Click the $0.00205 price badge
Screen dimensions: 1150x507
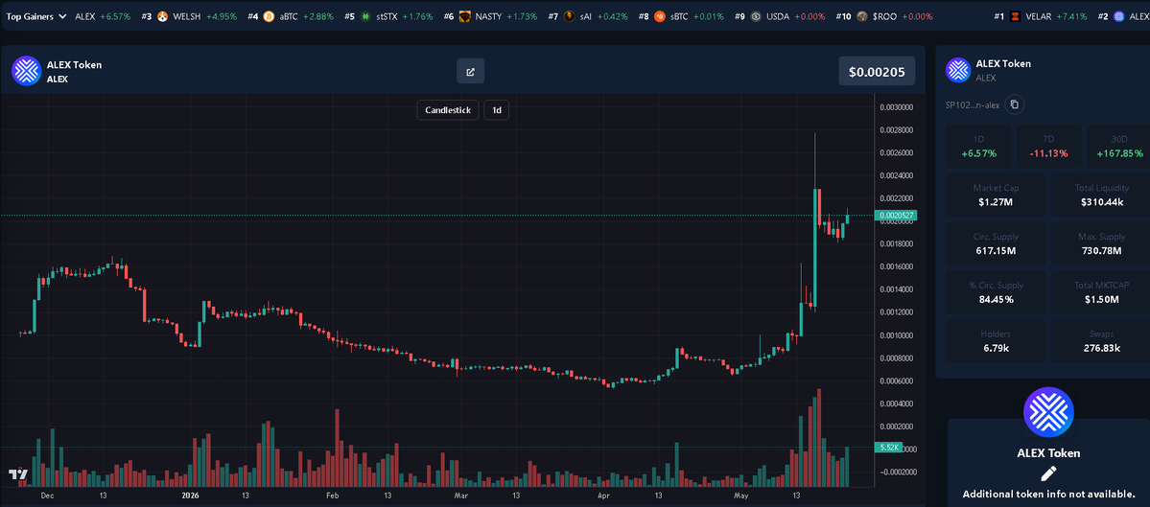[x=877, y=72]
